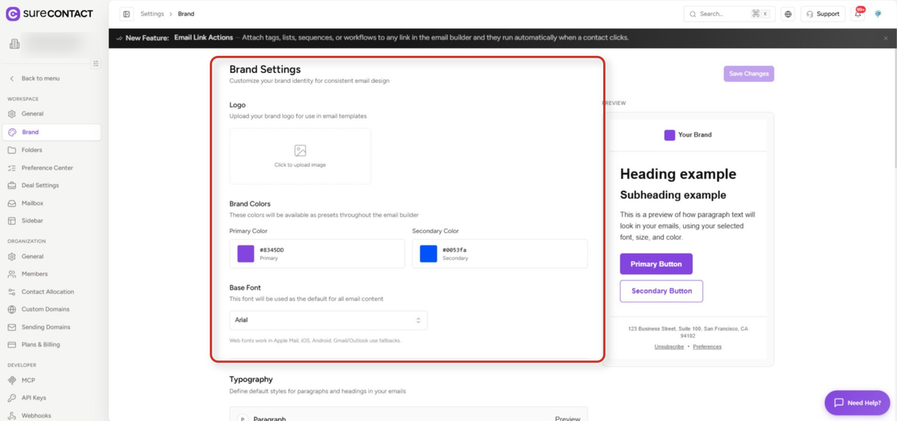This screenshot has width=897, height=421.
Task: Click the palette icon next to Brand
Action: click(12, 132)
